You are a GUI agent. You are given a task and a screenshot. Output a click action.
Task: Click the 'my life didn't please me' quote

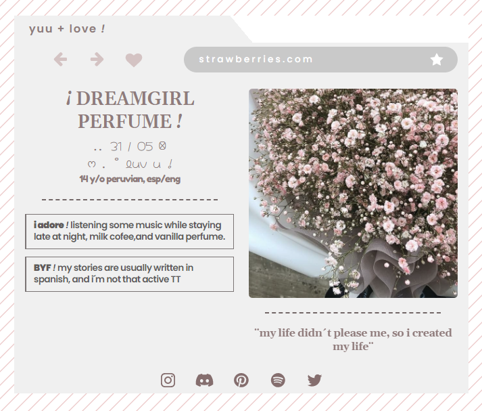[x=353, y=340]
